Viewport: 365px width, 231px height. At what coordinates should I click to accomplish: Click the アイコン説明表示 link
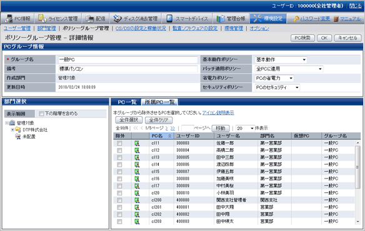tap(218, 113)
